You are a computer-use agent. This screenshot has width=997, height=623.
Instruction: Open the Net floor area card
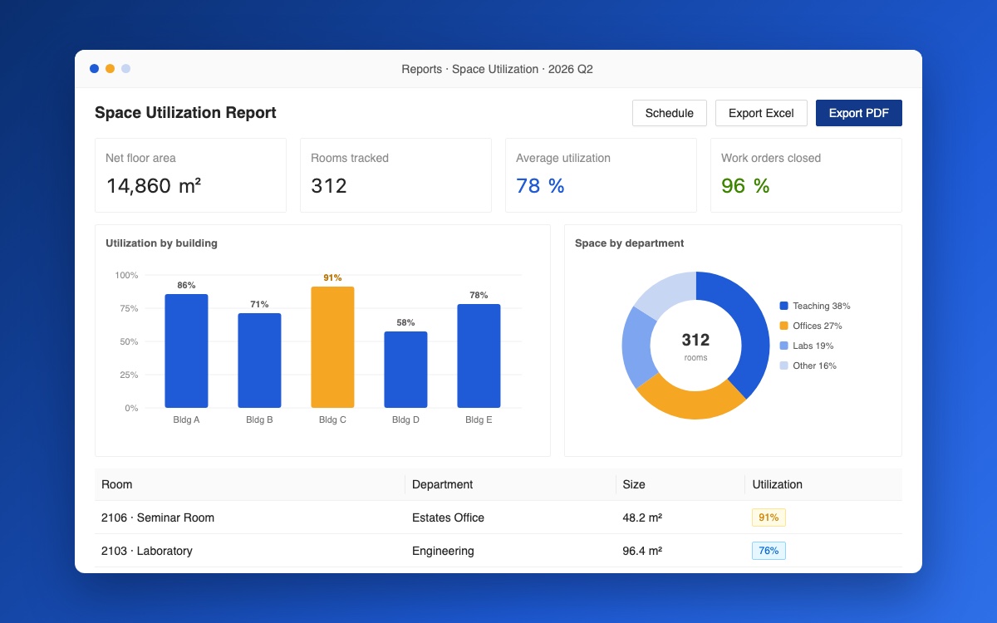190,175
